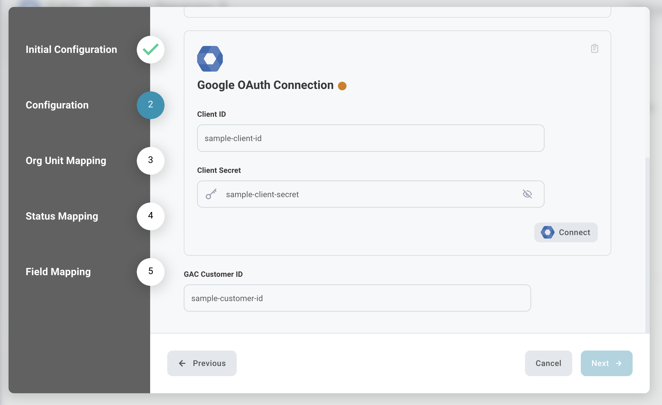Click the Previous button

click(x=202, y=363)
